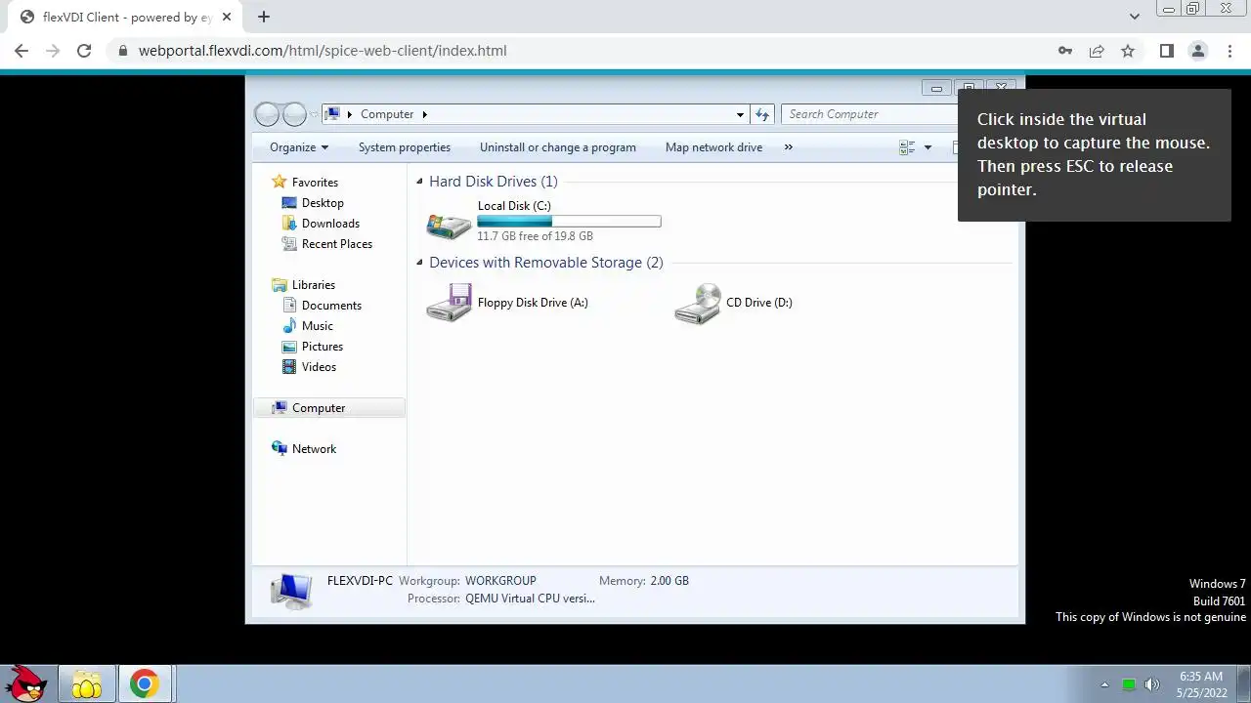Open the Videos library
Screen dimensions: 1251x703
point(319,367)
